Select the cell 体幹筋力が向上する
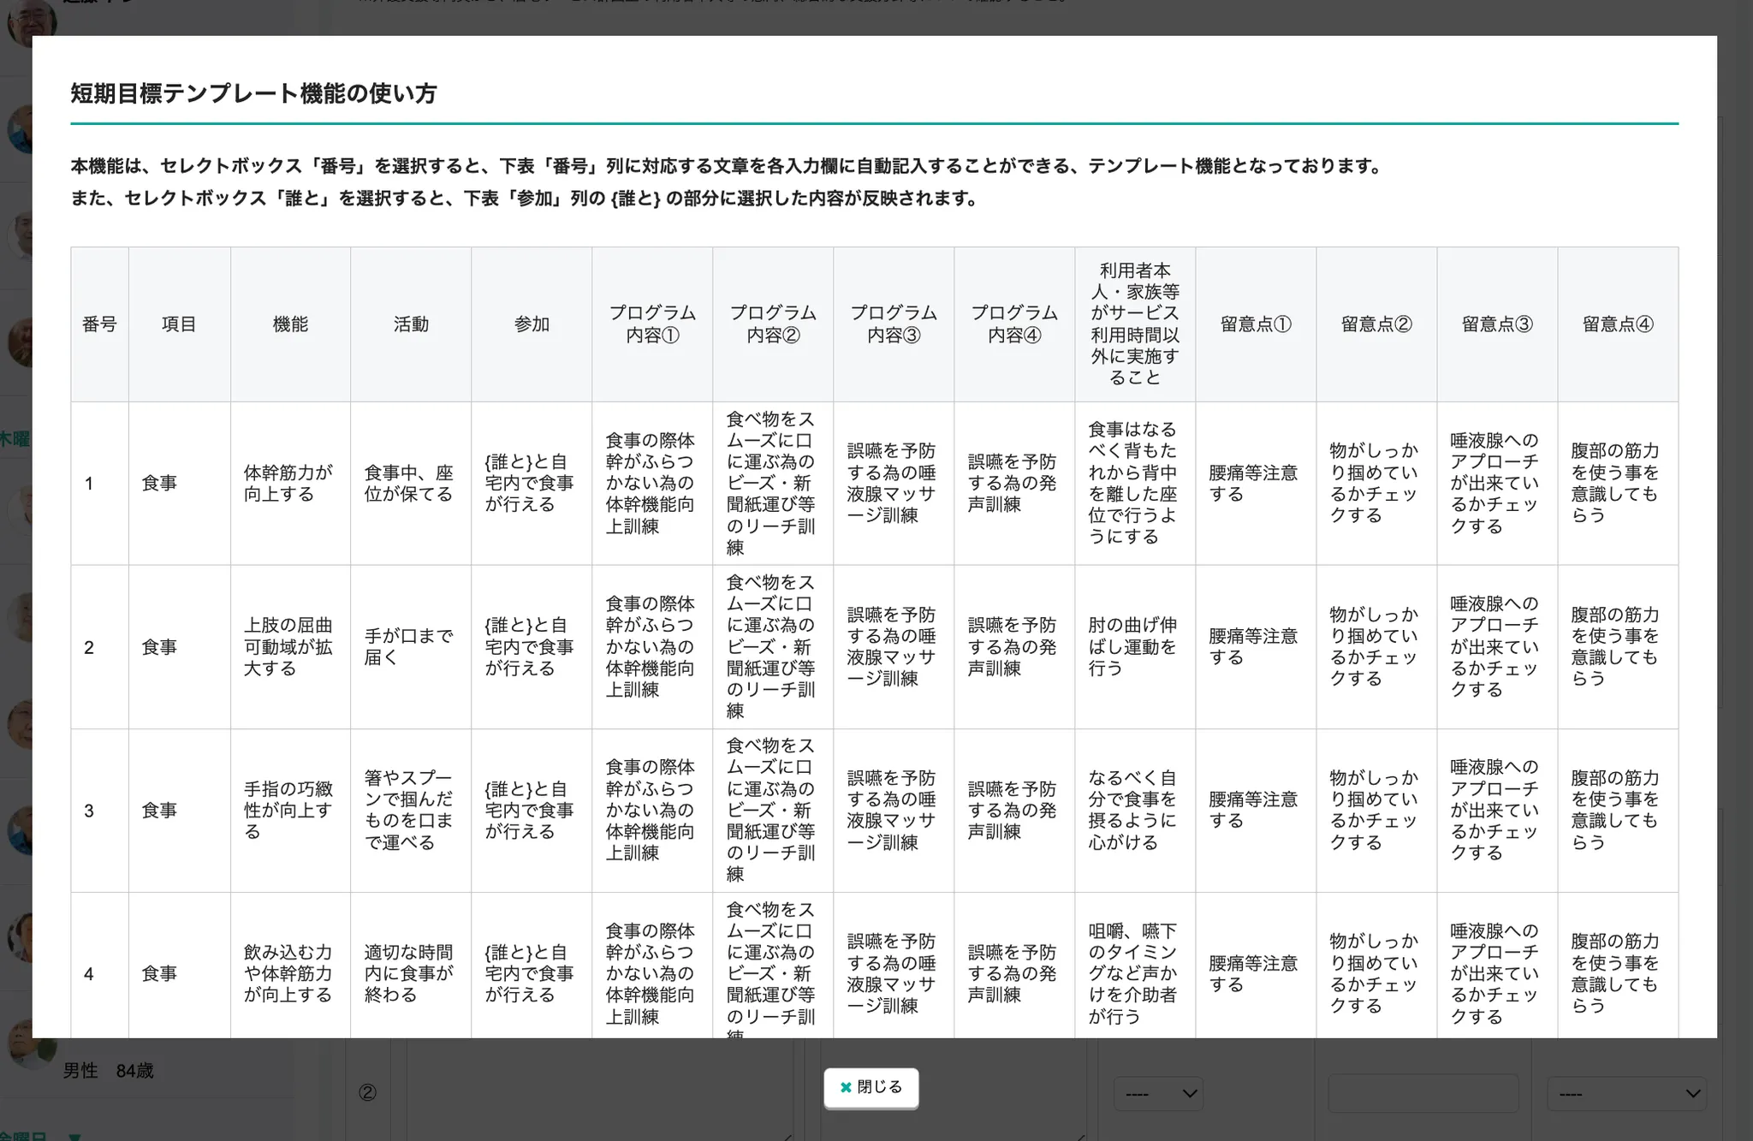The width and height of the screenshot is (1753, 1141). [290, 484]
